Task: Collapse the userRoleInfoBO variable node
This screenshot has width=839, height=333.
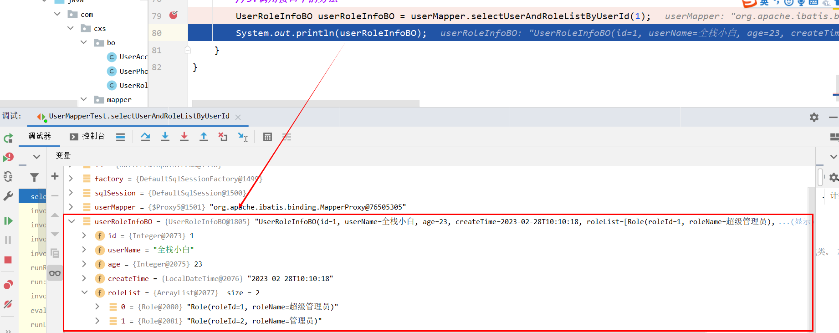Action: pyautogui.click(x=72, y=221)
